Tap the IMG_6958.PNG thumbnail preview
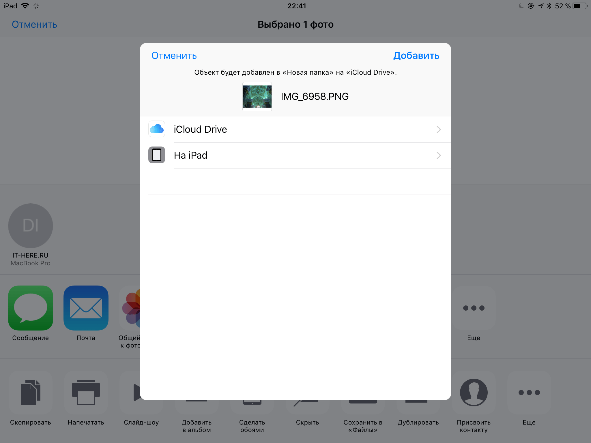 click(257, 96)
